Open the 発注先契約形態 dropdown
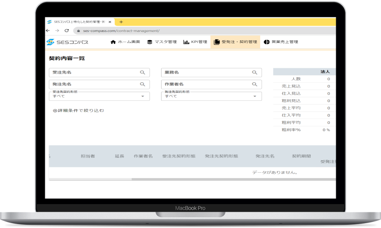 [211, 96]
